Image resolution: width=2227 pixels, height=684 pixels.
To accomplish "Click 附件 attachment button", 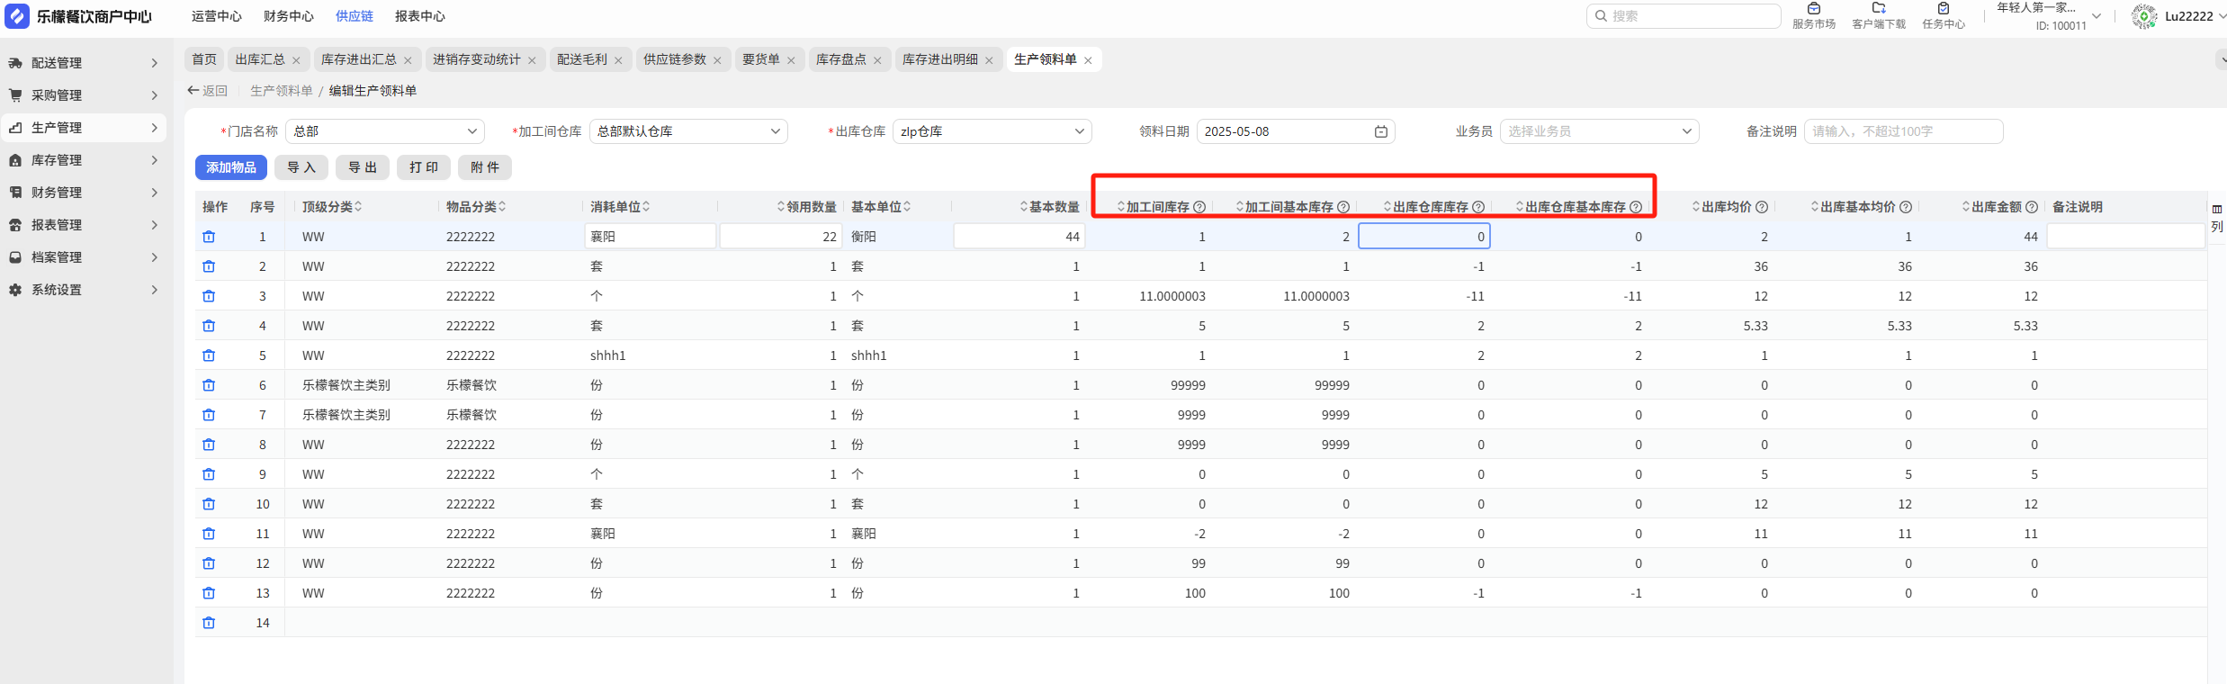I will click(x=485, y=167).
